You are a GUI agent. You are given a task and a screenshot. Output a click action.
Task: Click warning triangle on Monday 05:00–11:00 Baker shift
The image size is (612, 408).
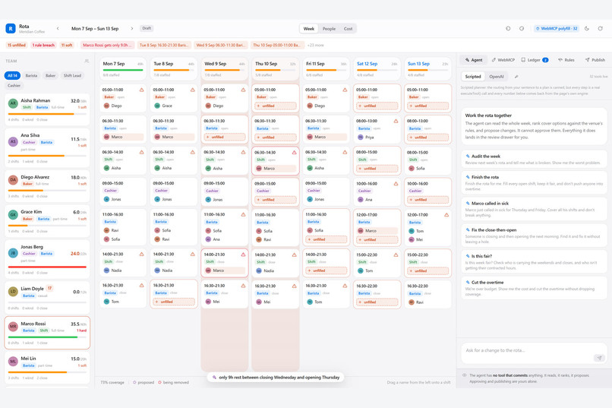(x=142, y=90)
